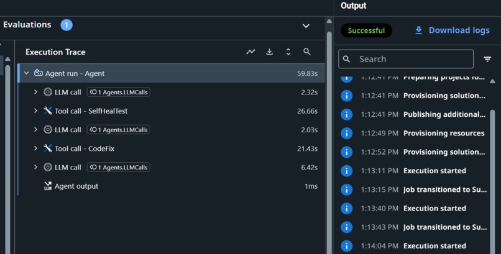Click the Execution Trace heading
501x254 pixels.
(x=55, y=52)
